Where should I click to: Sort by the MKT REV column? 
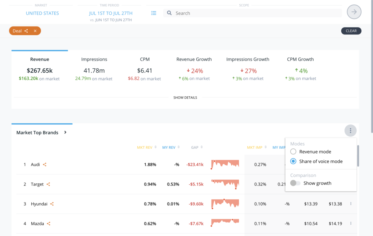pyautogui.click(x=147, y=147)
